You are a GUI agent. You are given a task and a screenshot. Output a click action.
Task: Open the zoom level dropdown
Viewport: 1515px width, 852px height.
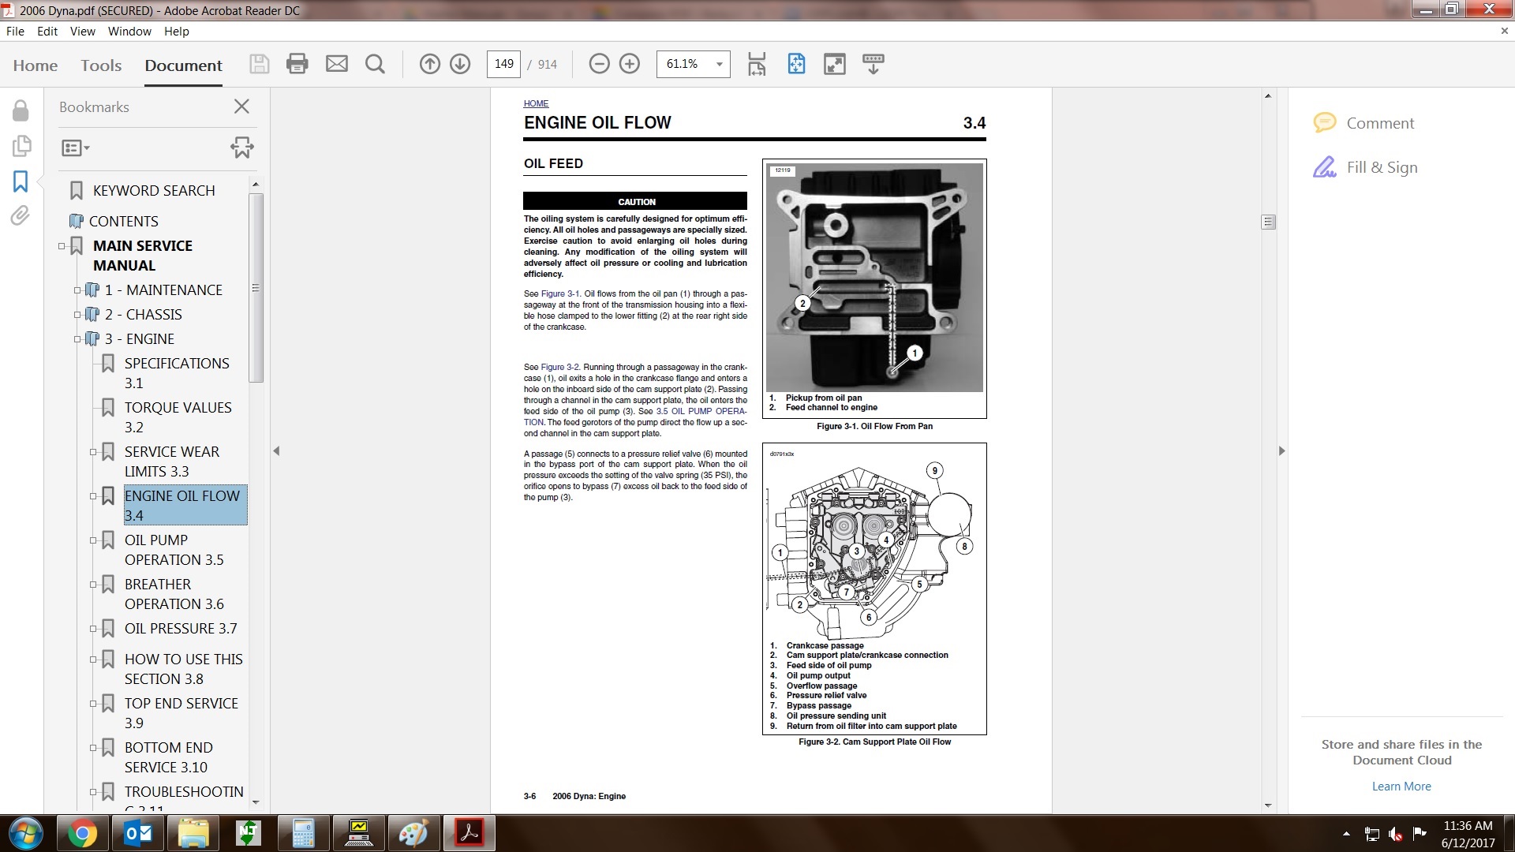719,64
